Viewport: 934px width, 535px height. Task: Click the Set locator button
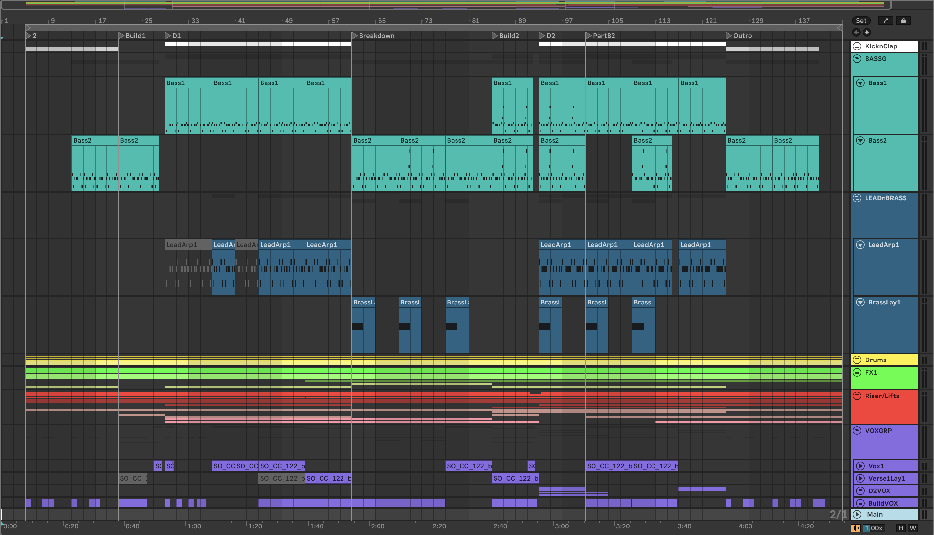coord(861,21)
